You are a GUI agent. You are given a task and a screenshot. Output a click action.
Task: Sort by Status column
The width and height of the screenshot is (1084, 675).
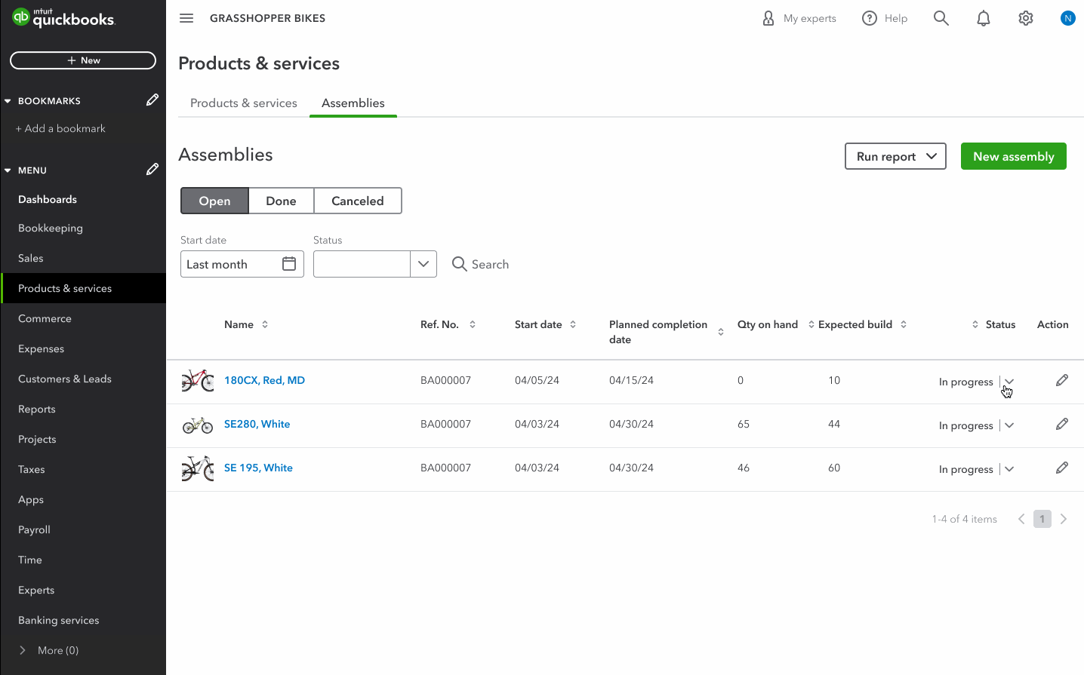[x=975, y=324]
